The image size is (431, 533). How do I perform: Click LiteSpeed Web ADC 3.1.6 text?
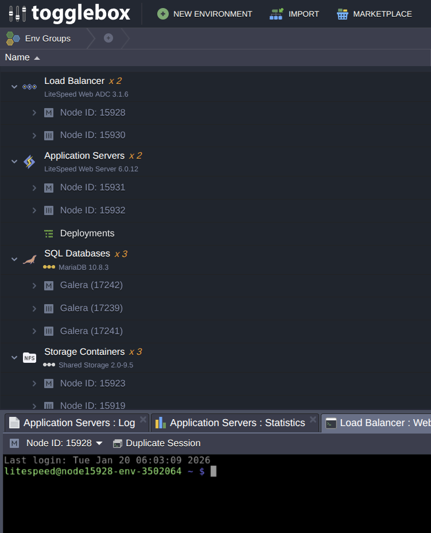coord(86,94)
